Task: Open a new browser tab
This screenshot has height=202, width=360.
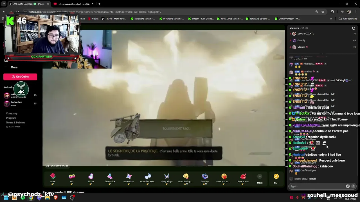Action: tap(99, 4)
